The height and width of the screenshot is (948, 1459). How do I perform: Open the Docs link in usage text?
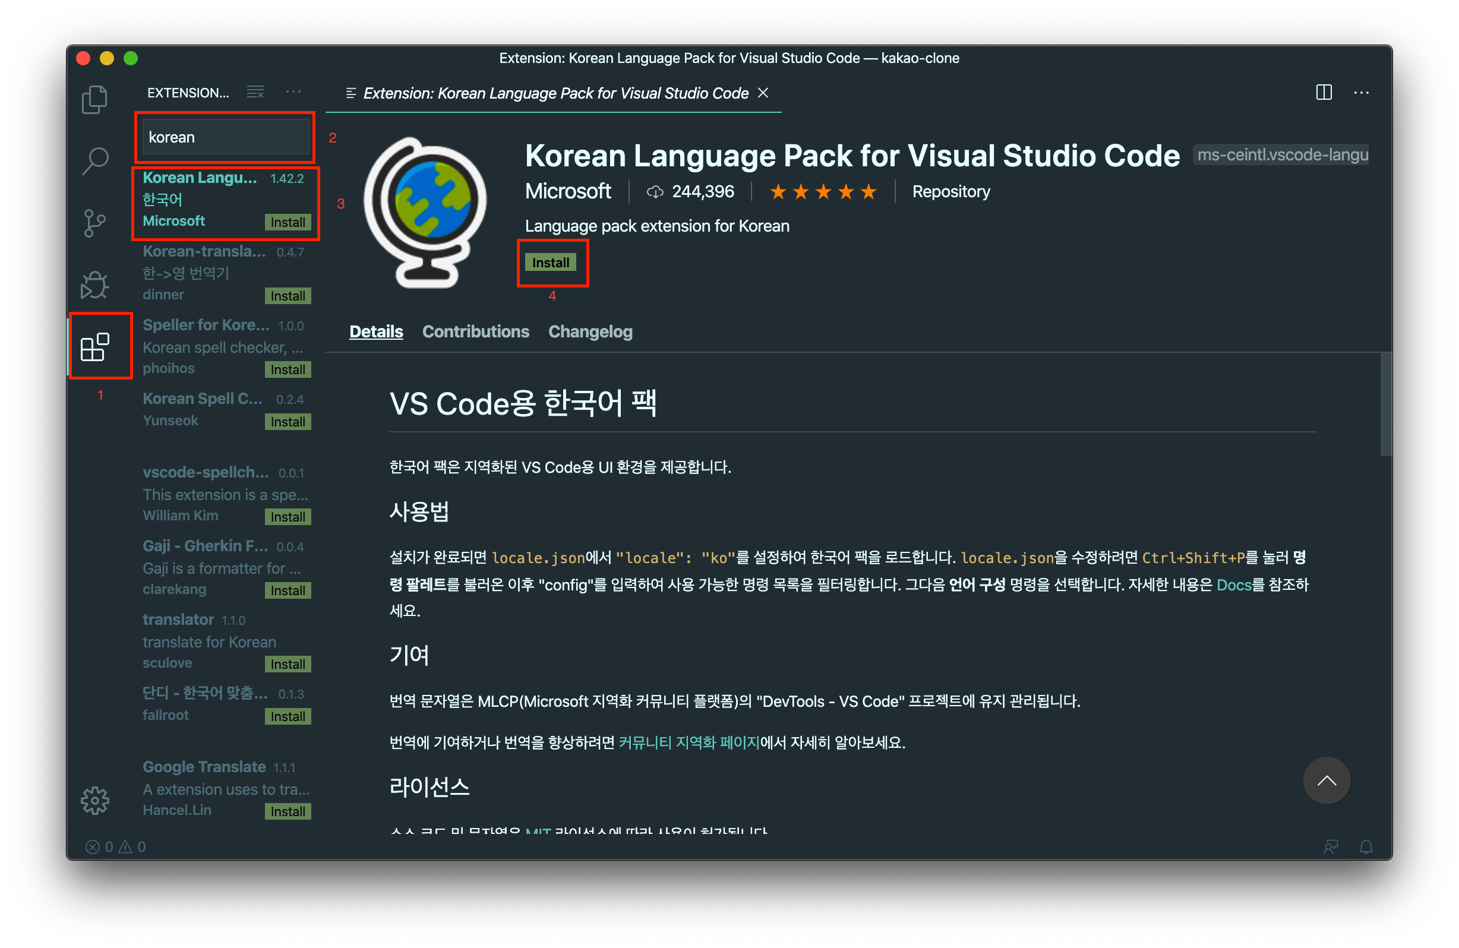[x=1233, y=584]
